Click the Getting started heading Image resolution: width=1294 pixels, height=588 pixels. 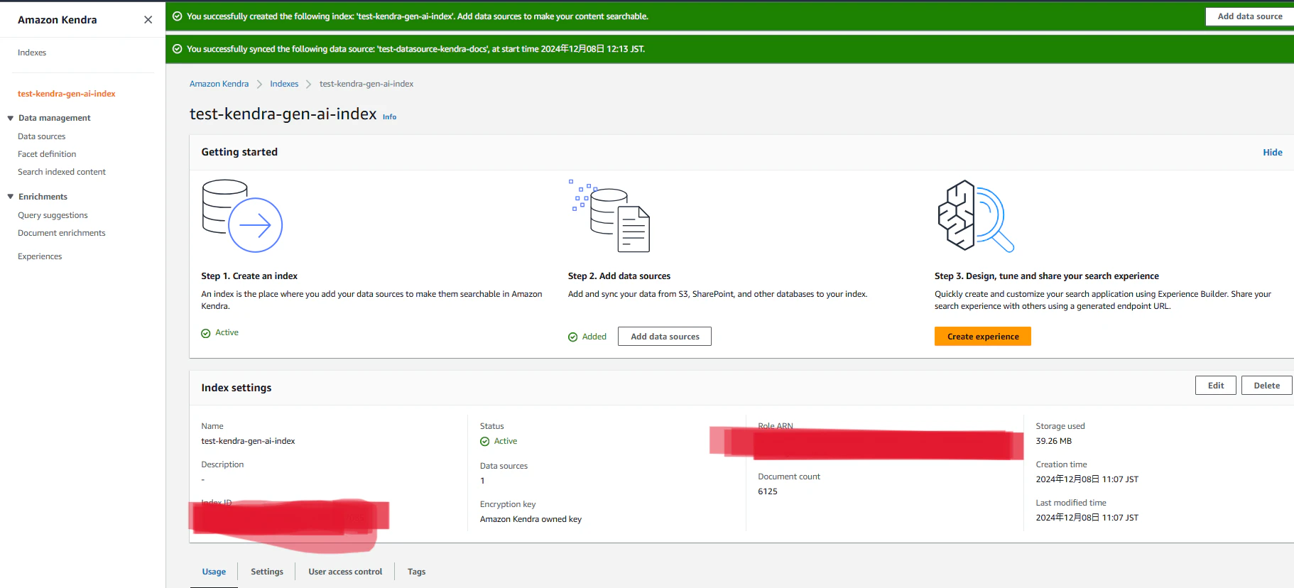click(239, 152)
